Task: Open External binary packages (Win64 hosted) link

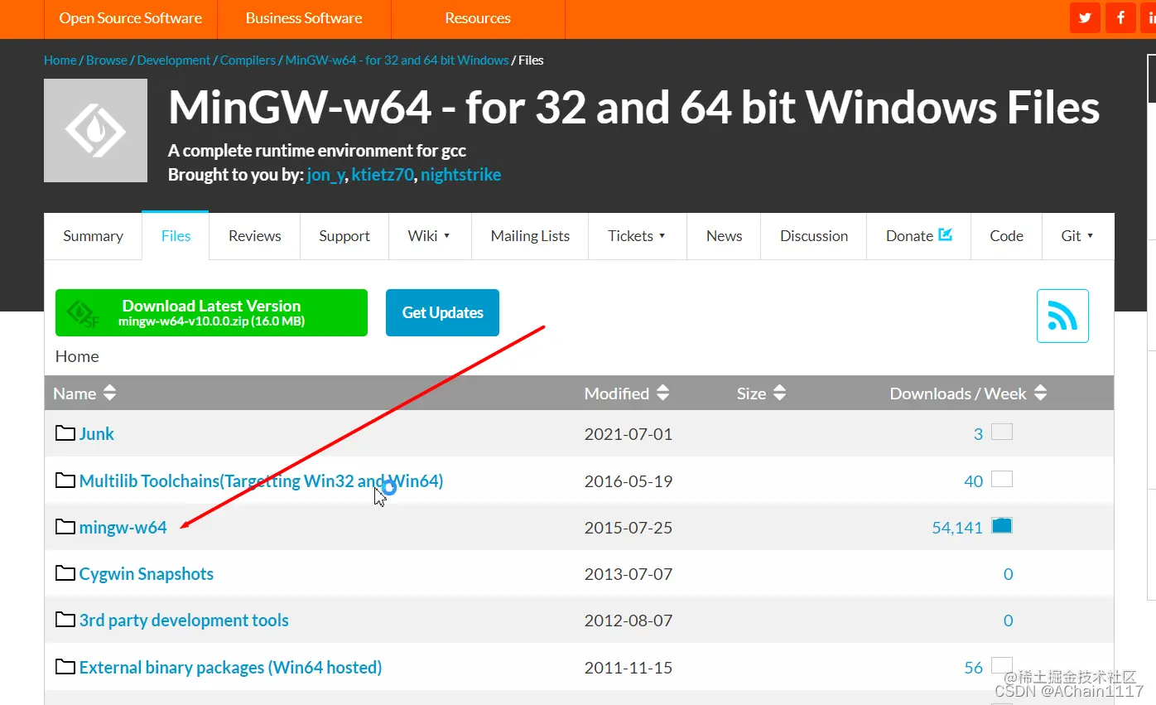Action: (x=230, y=667)
